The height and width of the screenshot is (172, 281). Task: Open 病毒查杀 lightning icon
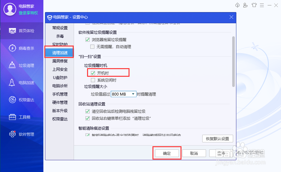click(x=12, y=48)
